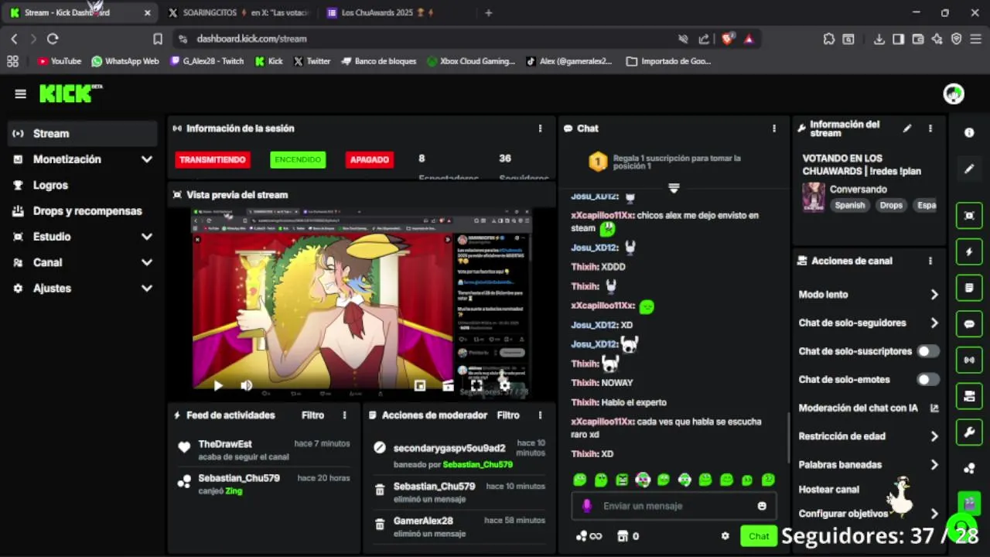Screen dimensions: 990x557
Task: Open AI chat moderation external link icon
Action: pyautogui.click(x=934, y=408)
